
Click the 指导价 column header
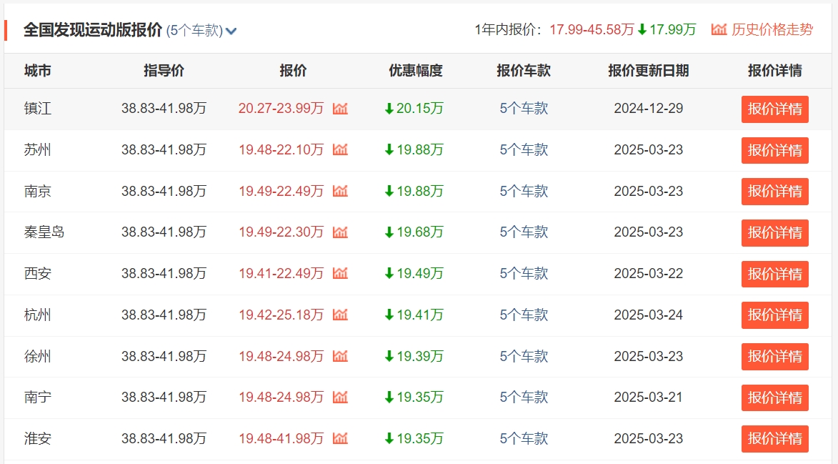click(x=164, y=71)
